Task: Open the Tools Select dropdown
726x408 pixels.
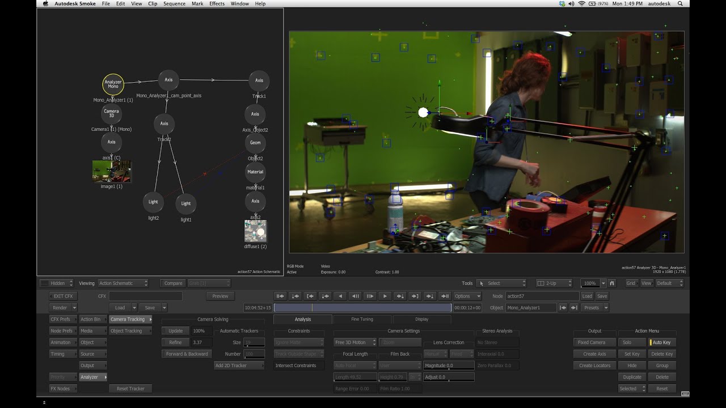Action: point(502,283)
